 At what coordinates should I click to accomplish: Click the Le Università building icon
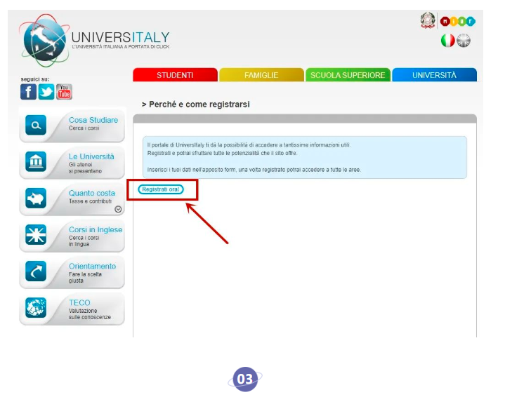(36, 161)
